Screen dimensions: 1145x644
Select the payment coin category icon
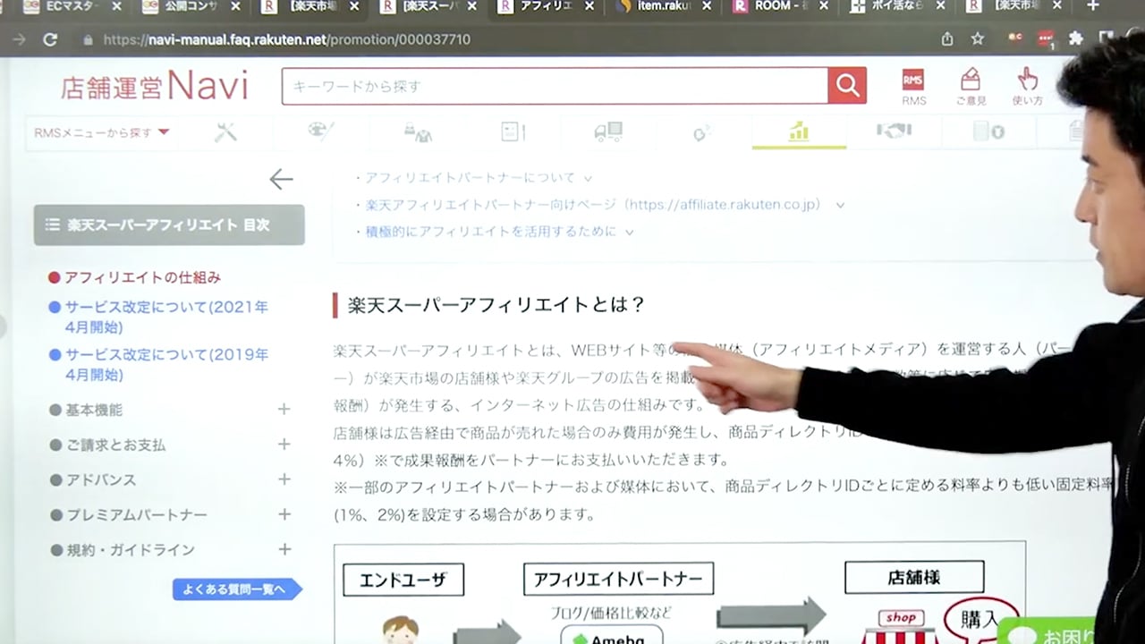coord(988,132)
